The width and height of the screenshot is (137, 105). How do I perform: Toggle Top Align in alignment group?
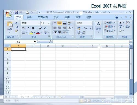(x=55, y=23)
